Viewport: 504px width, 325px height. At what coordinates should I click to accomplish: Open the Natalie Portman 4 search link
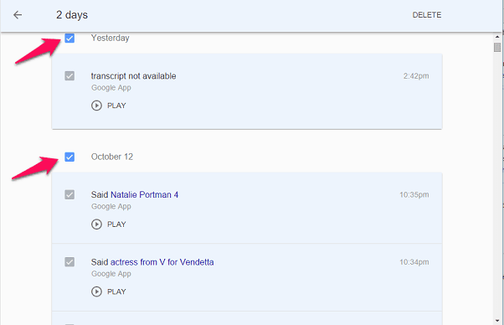pyautogui.click(x=144, y=195)
